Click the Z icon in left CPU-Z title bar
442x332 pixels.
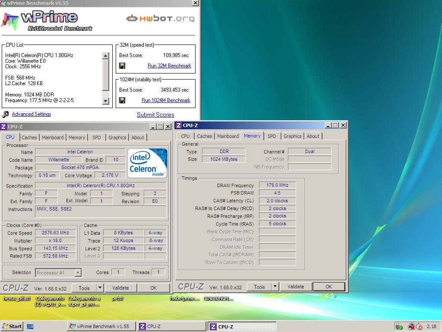point(3,127)
